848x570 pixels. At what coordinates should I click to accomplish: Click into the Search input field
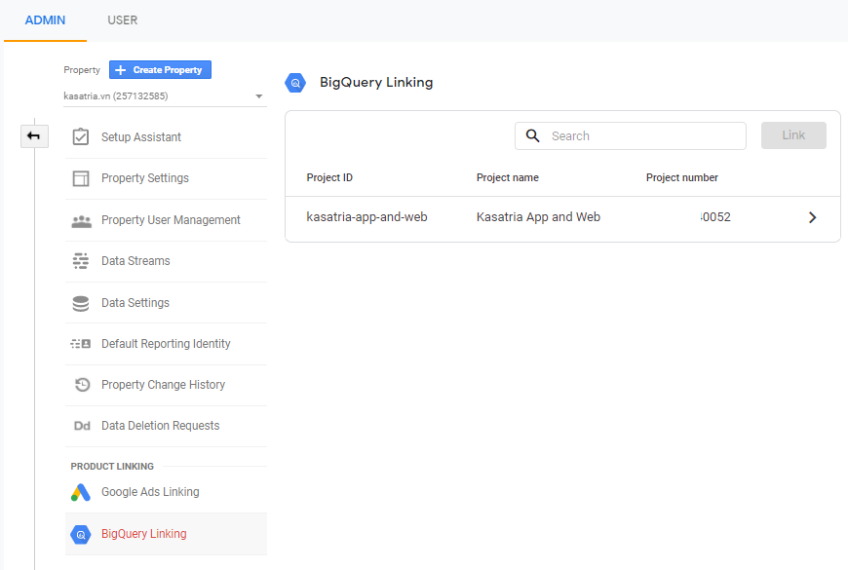(643, 136)
